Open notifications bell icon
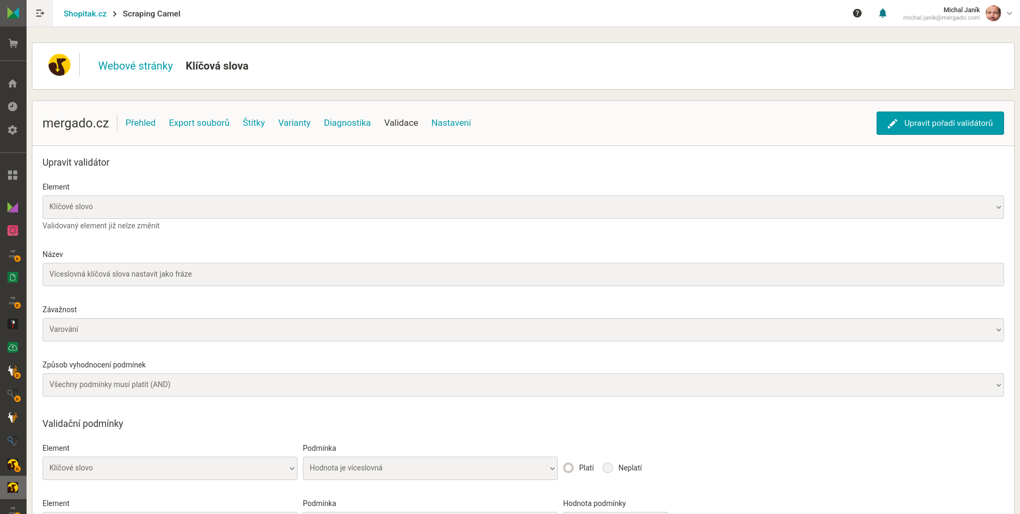Image resolution: width=1020 pixels, height=514 pixels. 882,13
